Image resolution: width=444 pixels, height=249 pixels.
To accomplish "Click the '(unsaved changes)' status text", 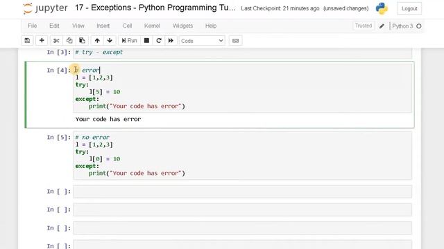I will [x=346, y=8].
